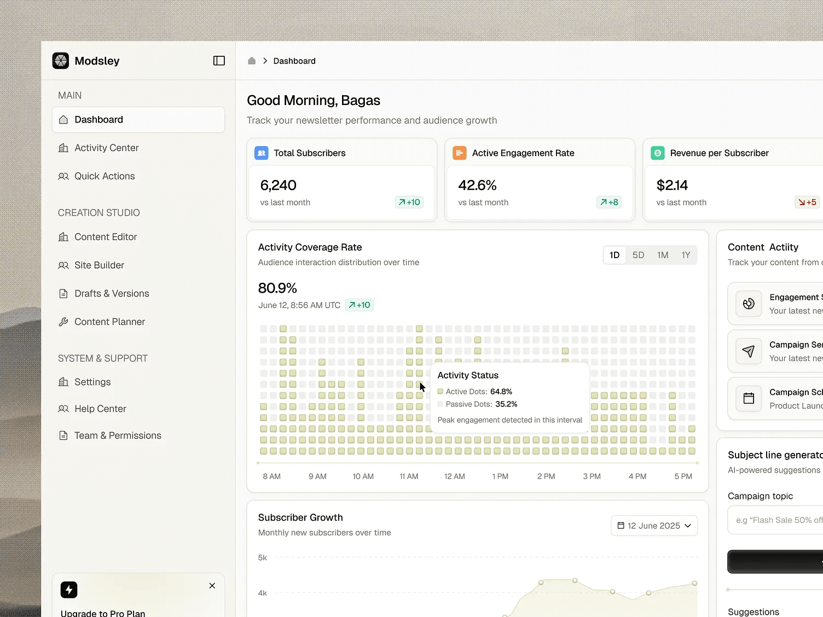Screen dimensions: 823x617
Task: Open Settings page
Action: coord(138,382)
